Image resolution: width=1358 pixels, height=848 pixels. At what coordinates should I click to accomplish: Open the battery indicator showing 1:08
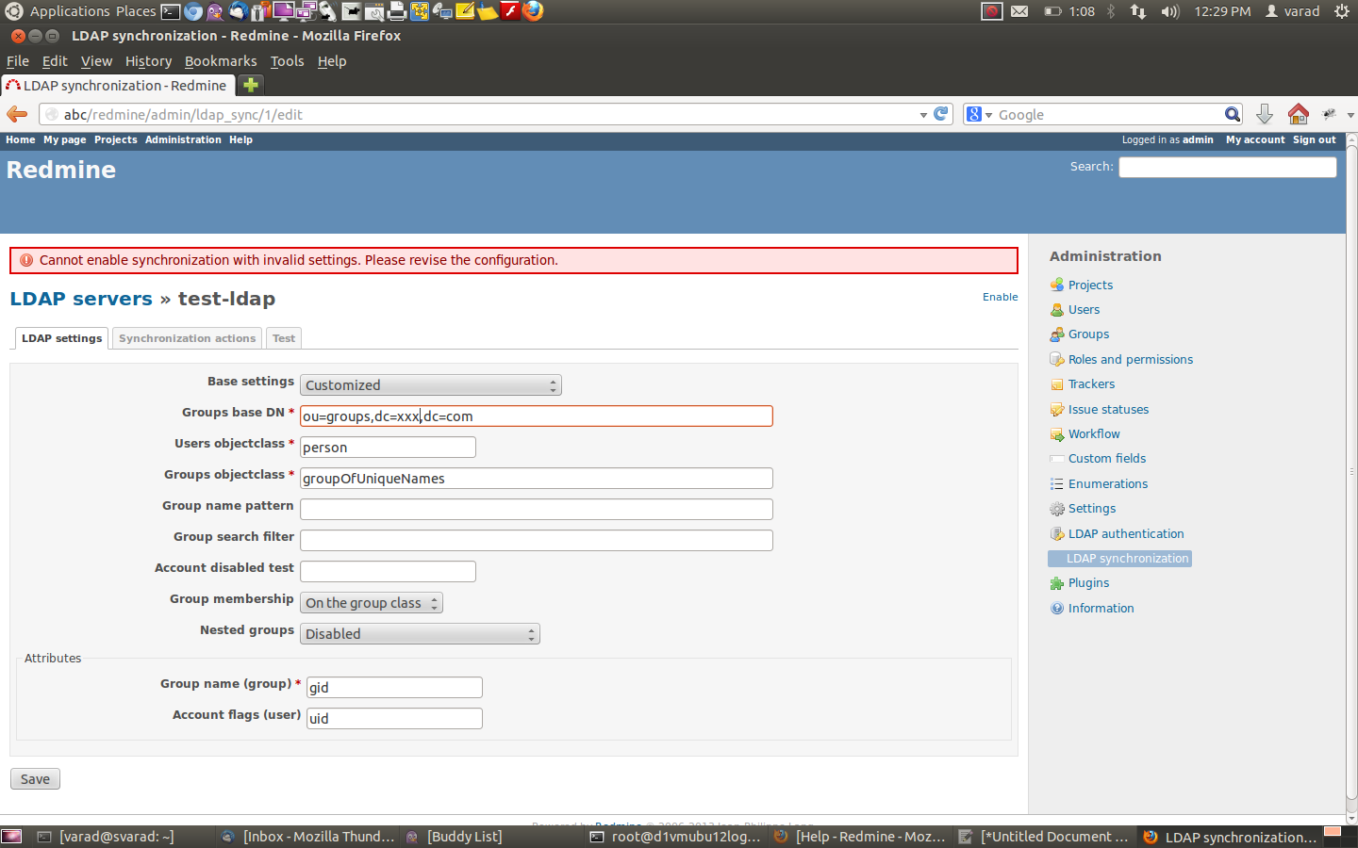pyautogui.click(x=1069, y=11)
